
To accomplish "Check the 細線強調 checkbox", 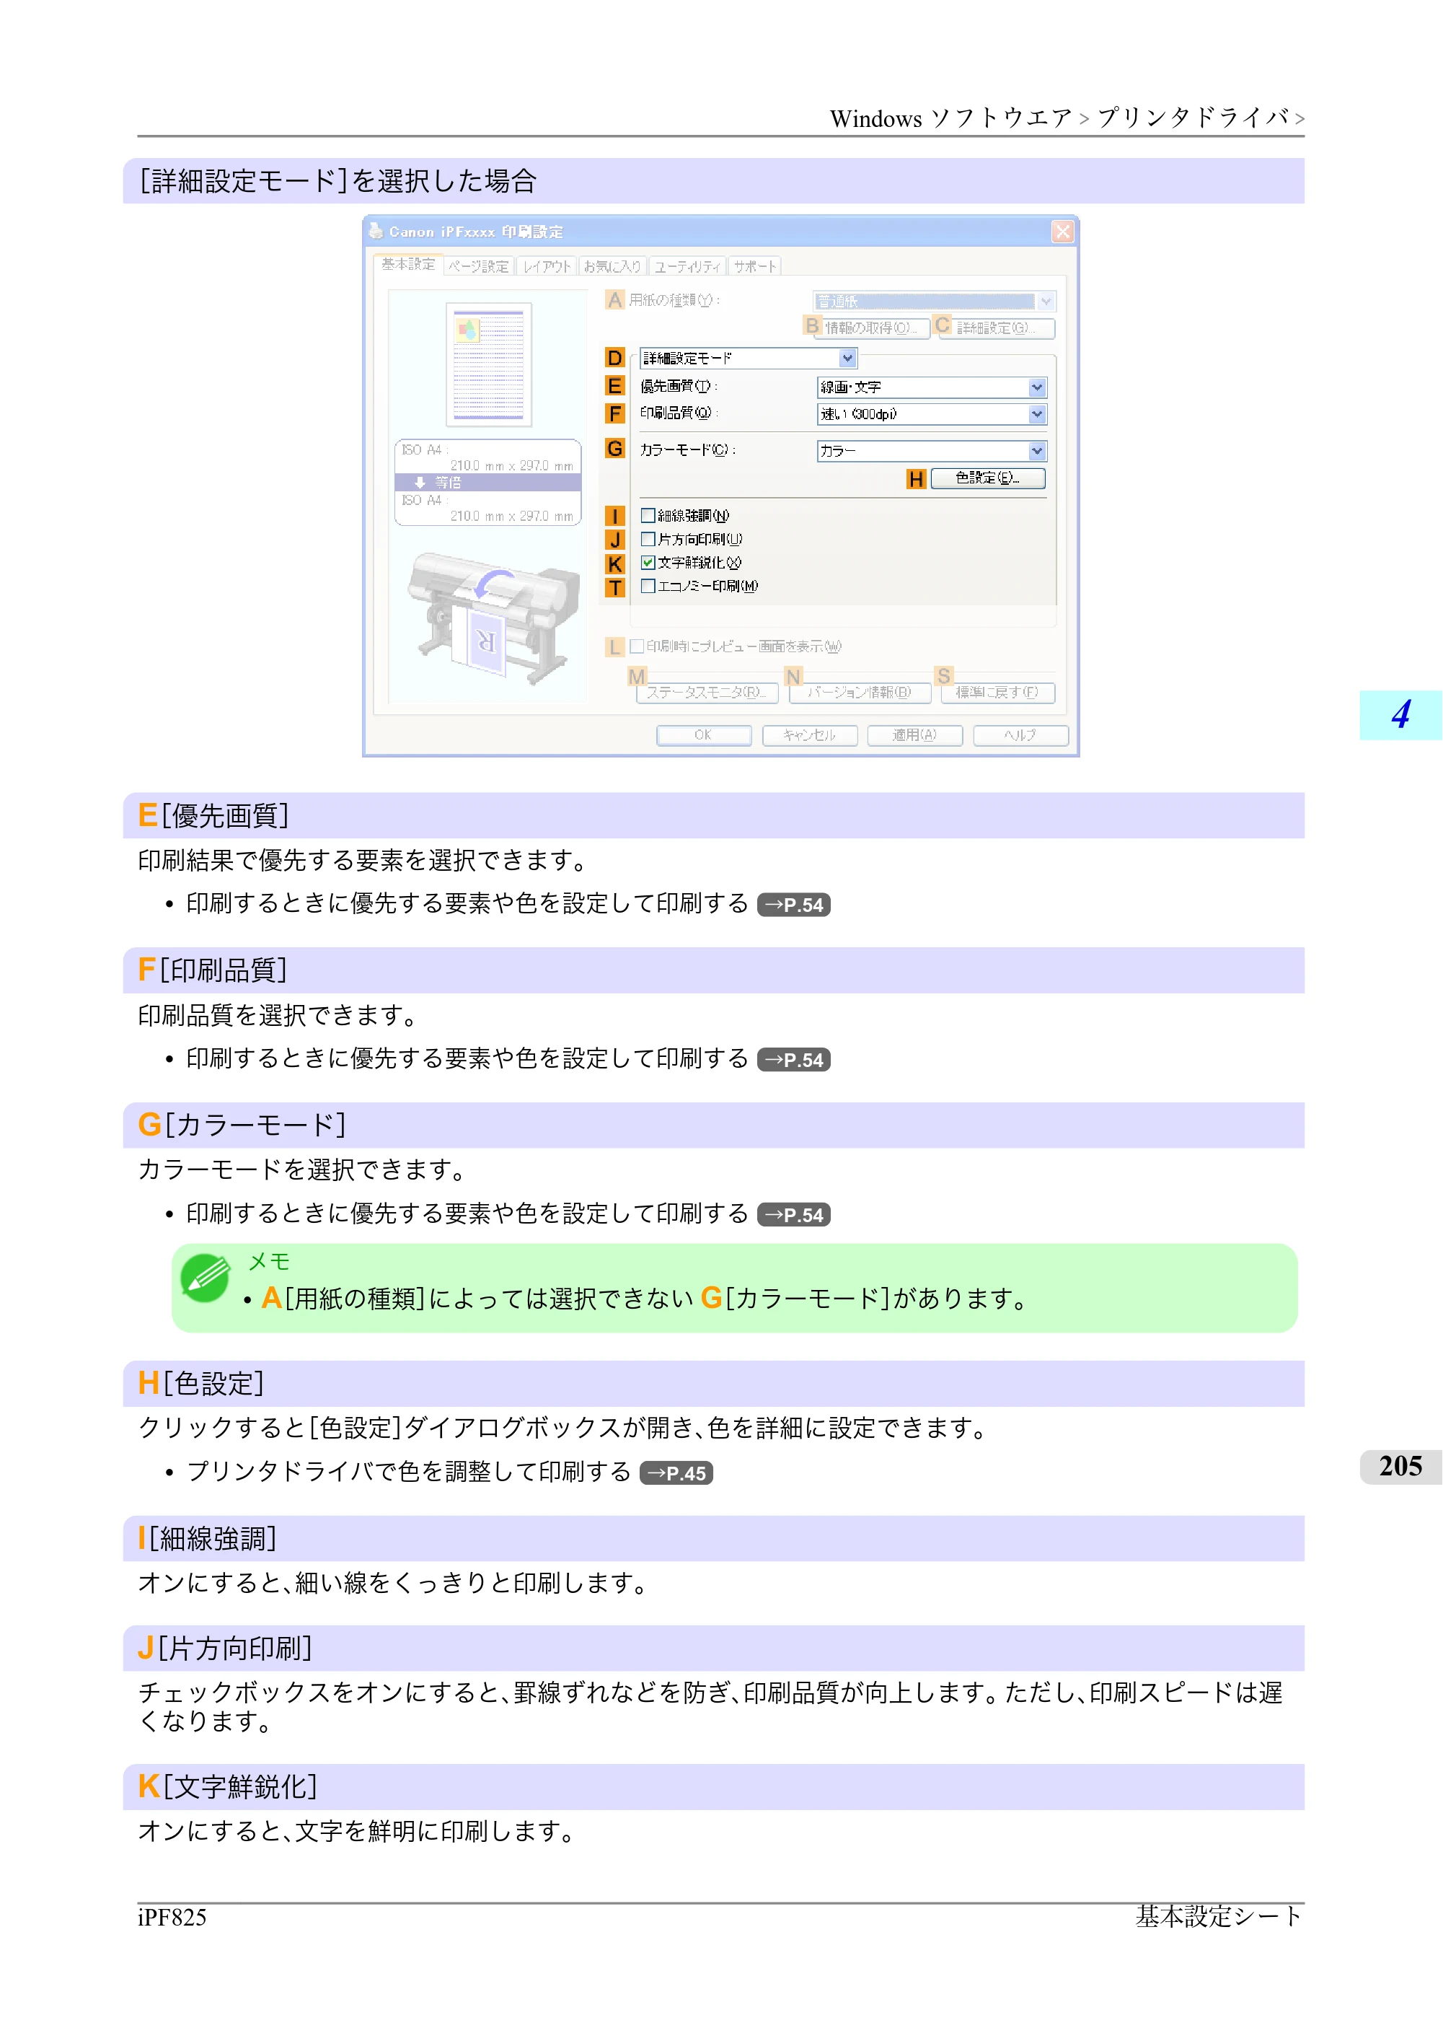I will click(x=648, y=516).
